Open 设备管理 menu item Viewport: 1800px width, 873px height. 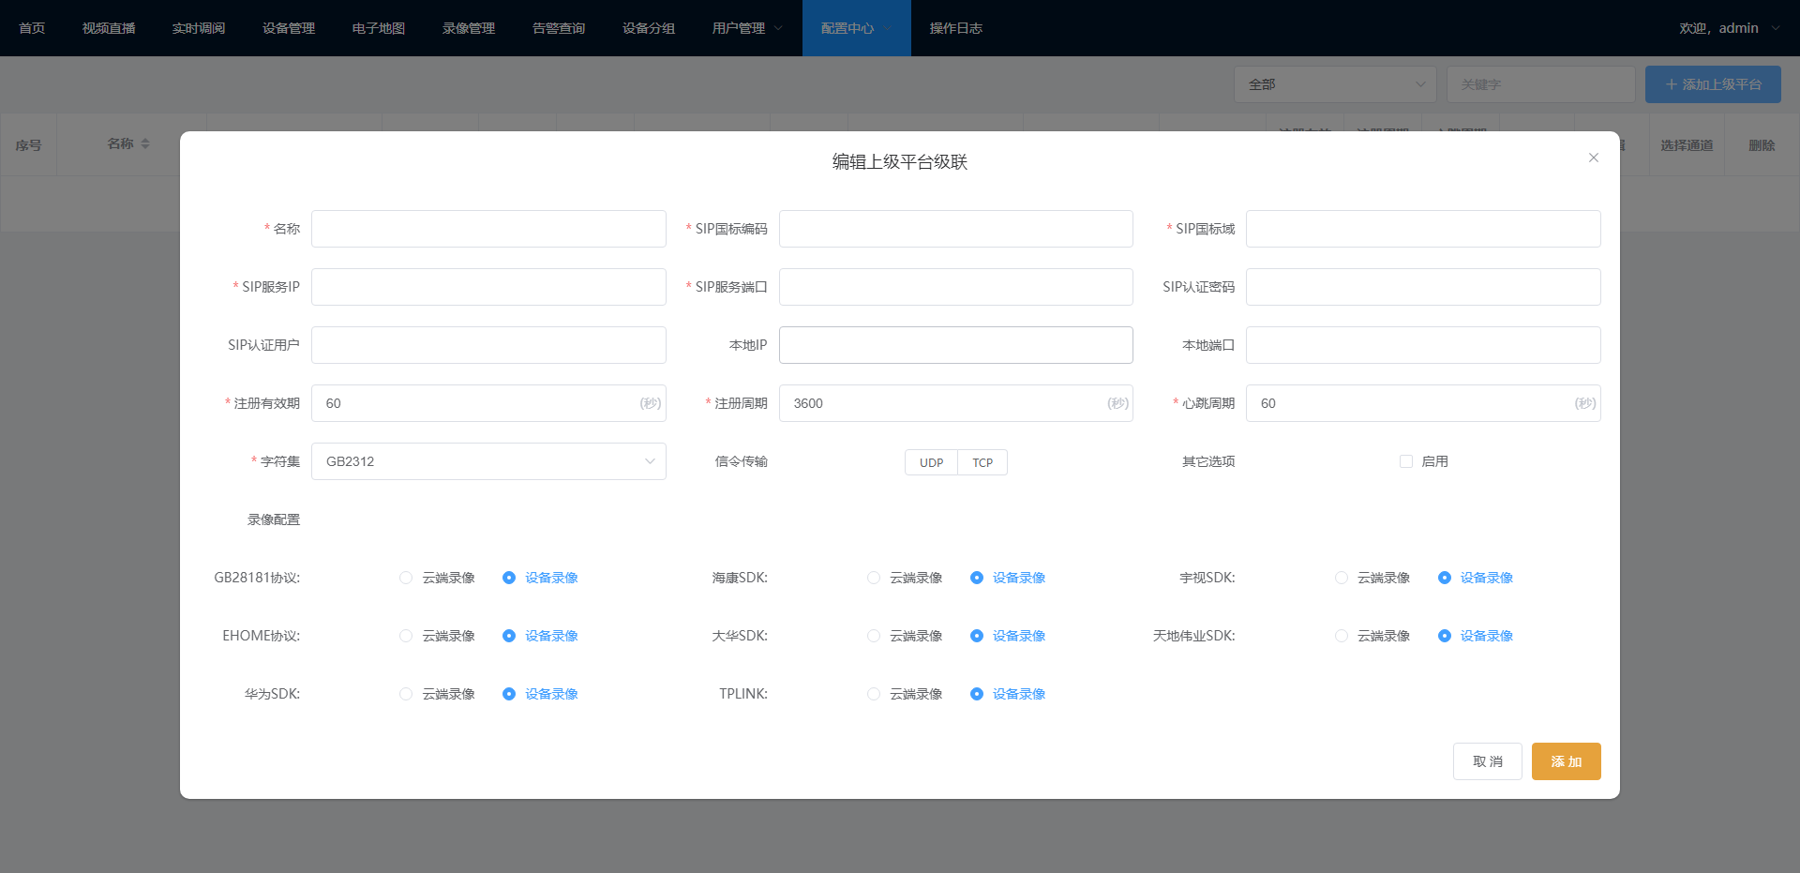[289, 28]
